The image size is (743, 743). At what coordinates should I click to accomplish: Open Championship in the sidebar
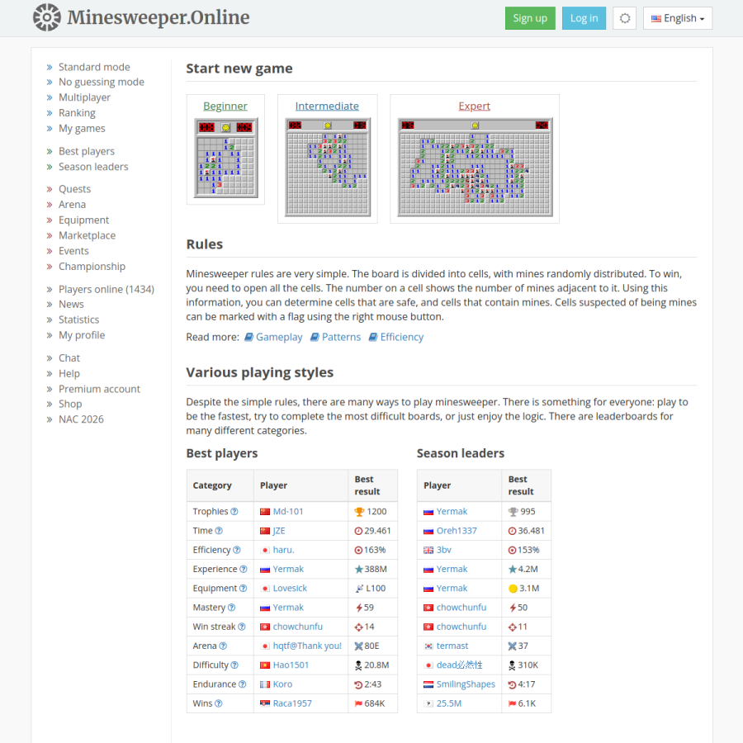pos(92,267)
